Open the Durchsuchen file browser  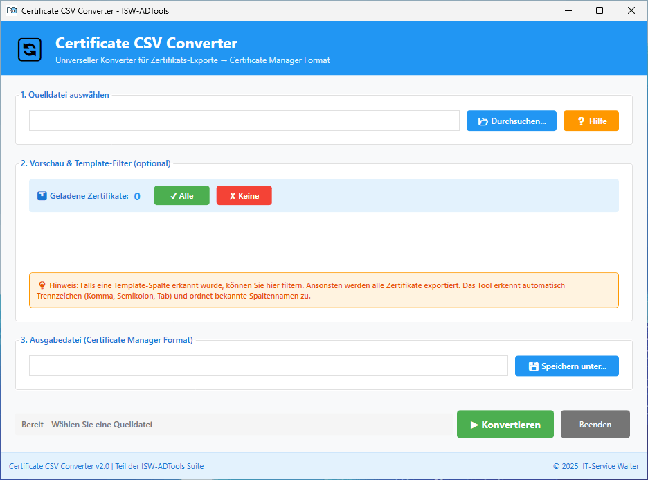511,121
